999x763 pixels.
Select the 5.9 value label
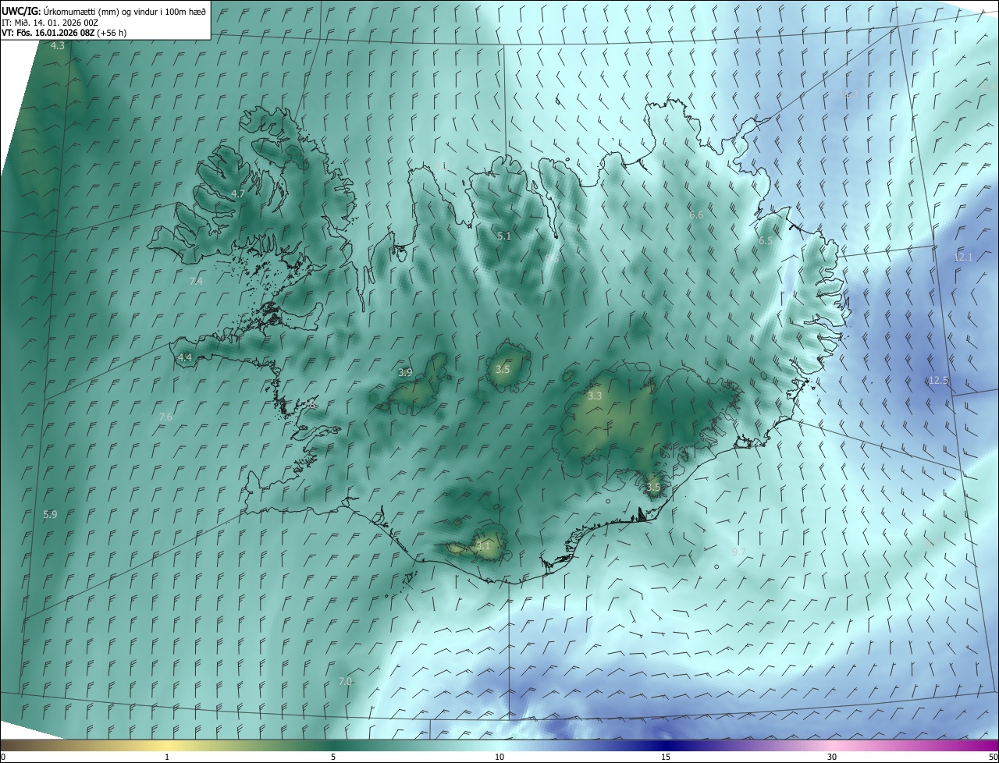click(51, 514)
